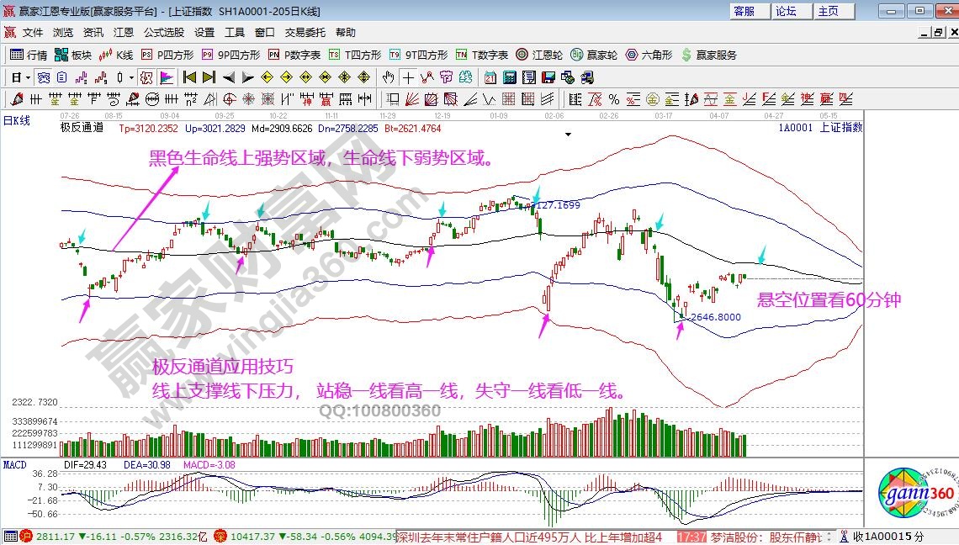Expand the candlestick style dropdown arrow

(x=131, y=77)
